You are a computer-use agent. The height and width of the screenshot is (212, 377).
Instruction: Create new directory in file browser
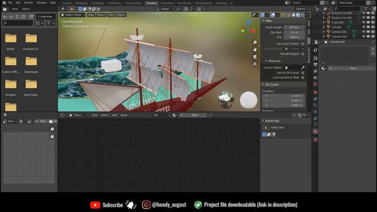tap(31, 16)
